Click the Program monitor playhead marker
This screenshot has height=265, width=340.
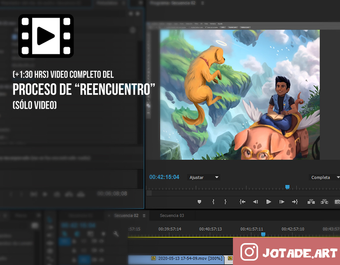point(287,187)
